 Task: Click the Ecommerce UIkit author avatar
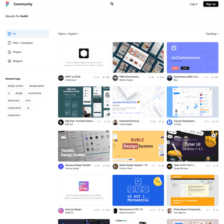pos(169,78)
